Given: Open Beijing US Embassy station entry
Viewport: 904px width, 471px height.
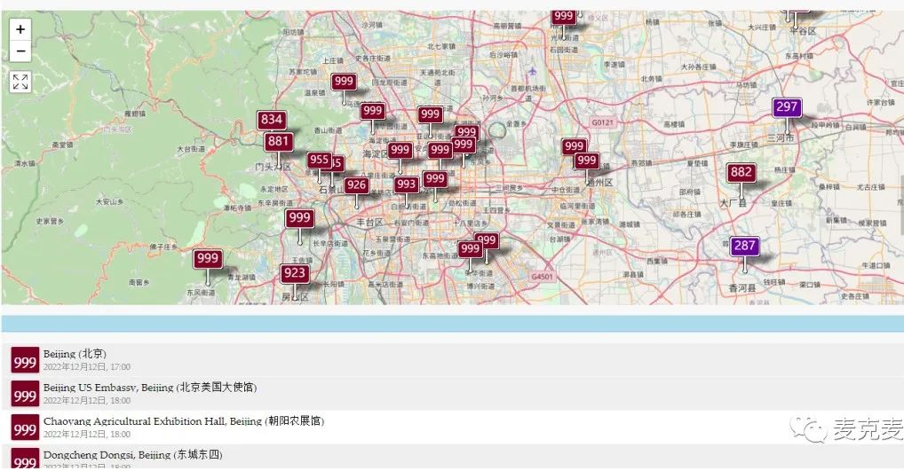Looking at the screenshot, I should click(x=149, y=388).
